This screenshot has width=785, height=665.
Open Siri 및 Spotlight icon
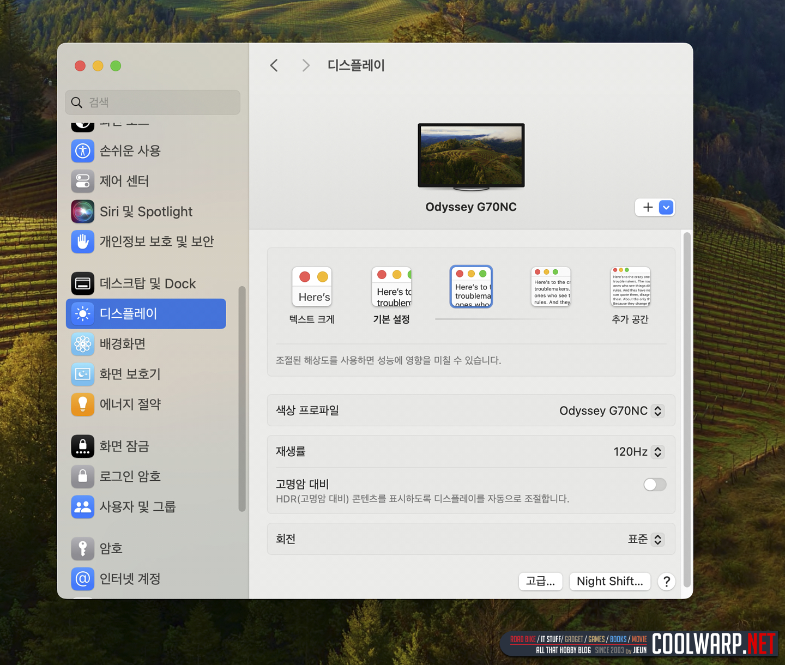point(83,211)
